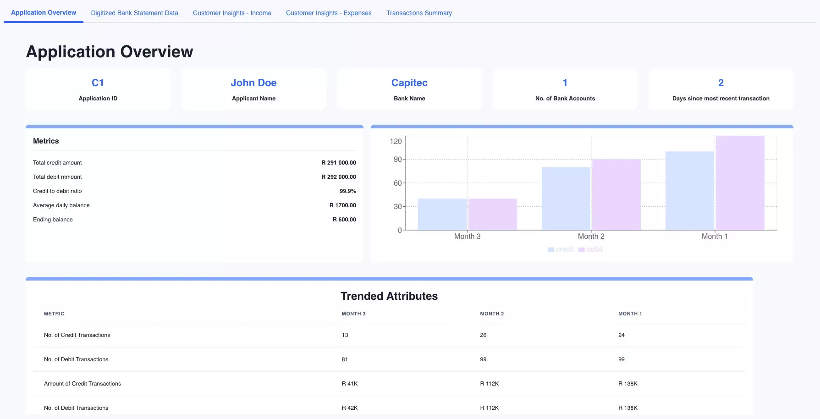Click Month 3 credit transactions count 13
This screenshot has width=820, height=419.
[x=345, y=335]
